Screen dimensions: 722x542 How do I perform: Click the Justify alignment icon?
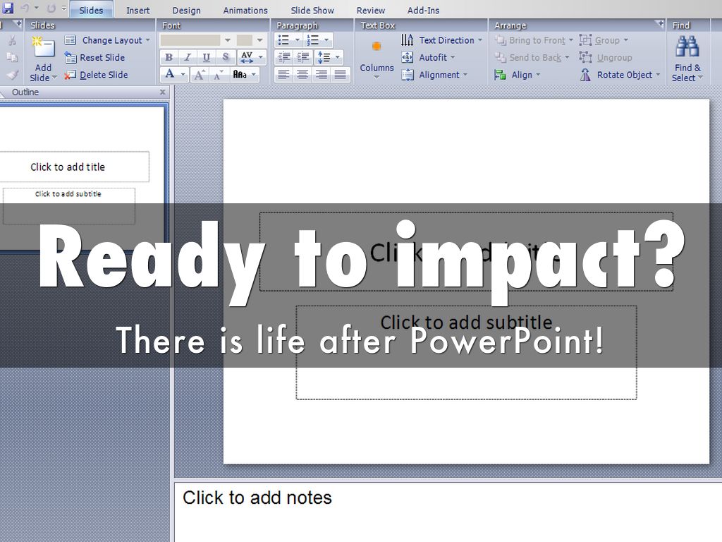[341, 75]
